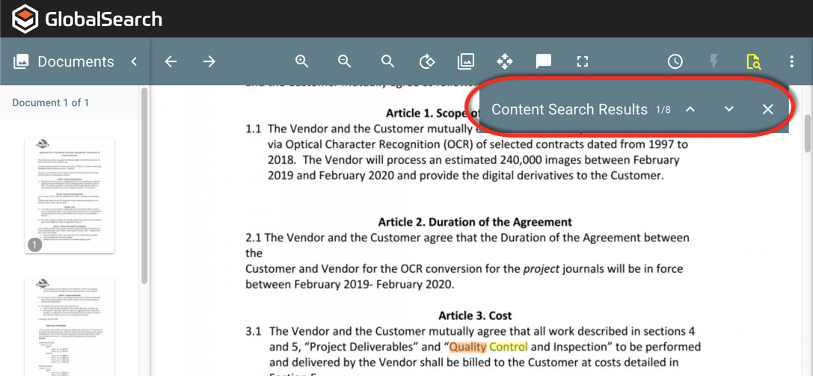The height and width of the screenshot is (376, 813).
Task: Close the Content Search Results bar
Action: click(767, 109)
